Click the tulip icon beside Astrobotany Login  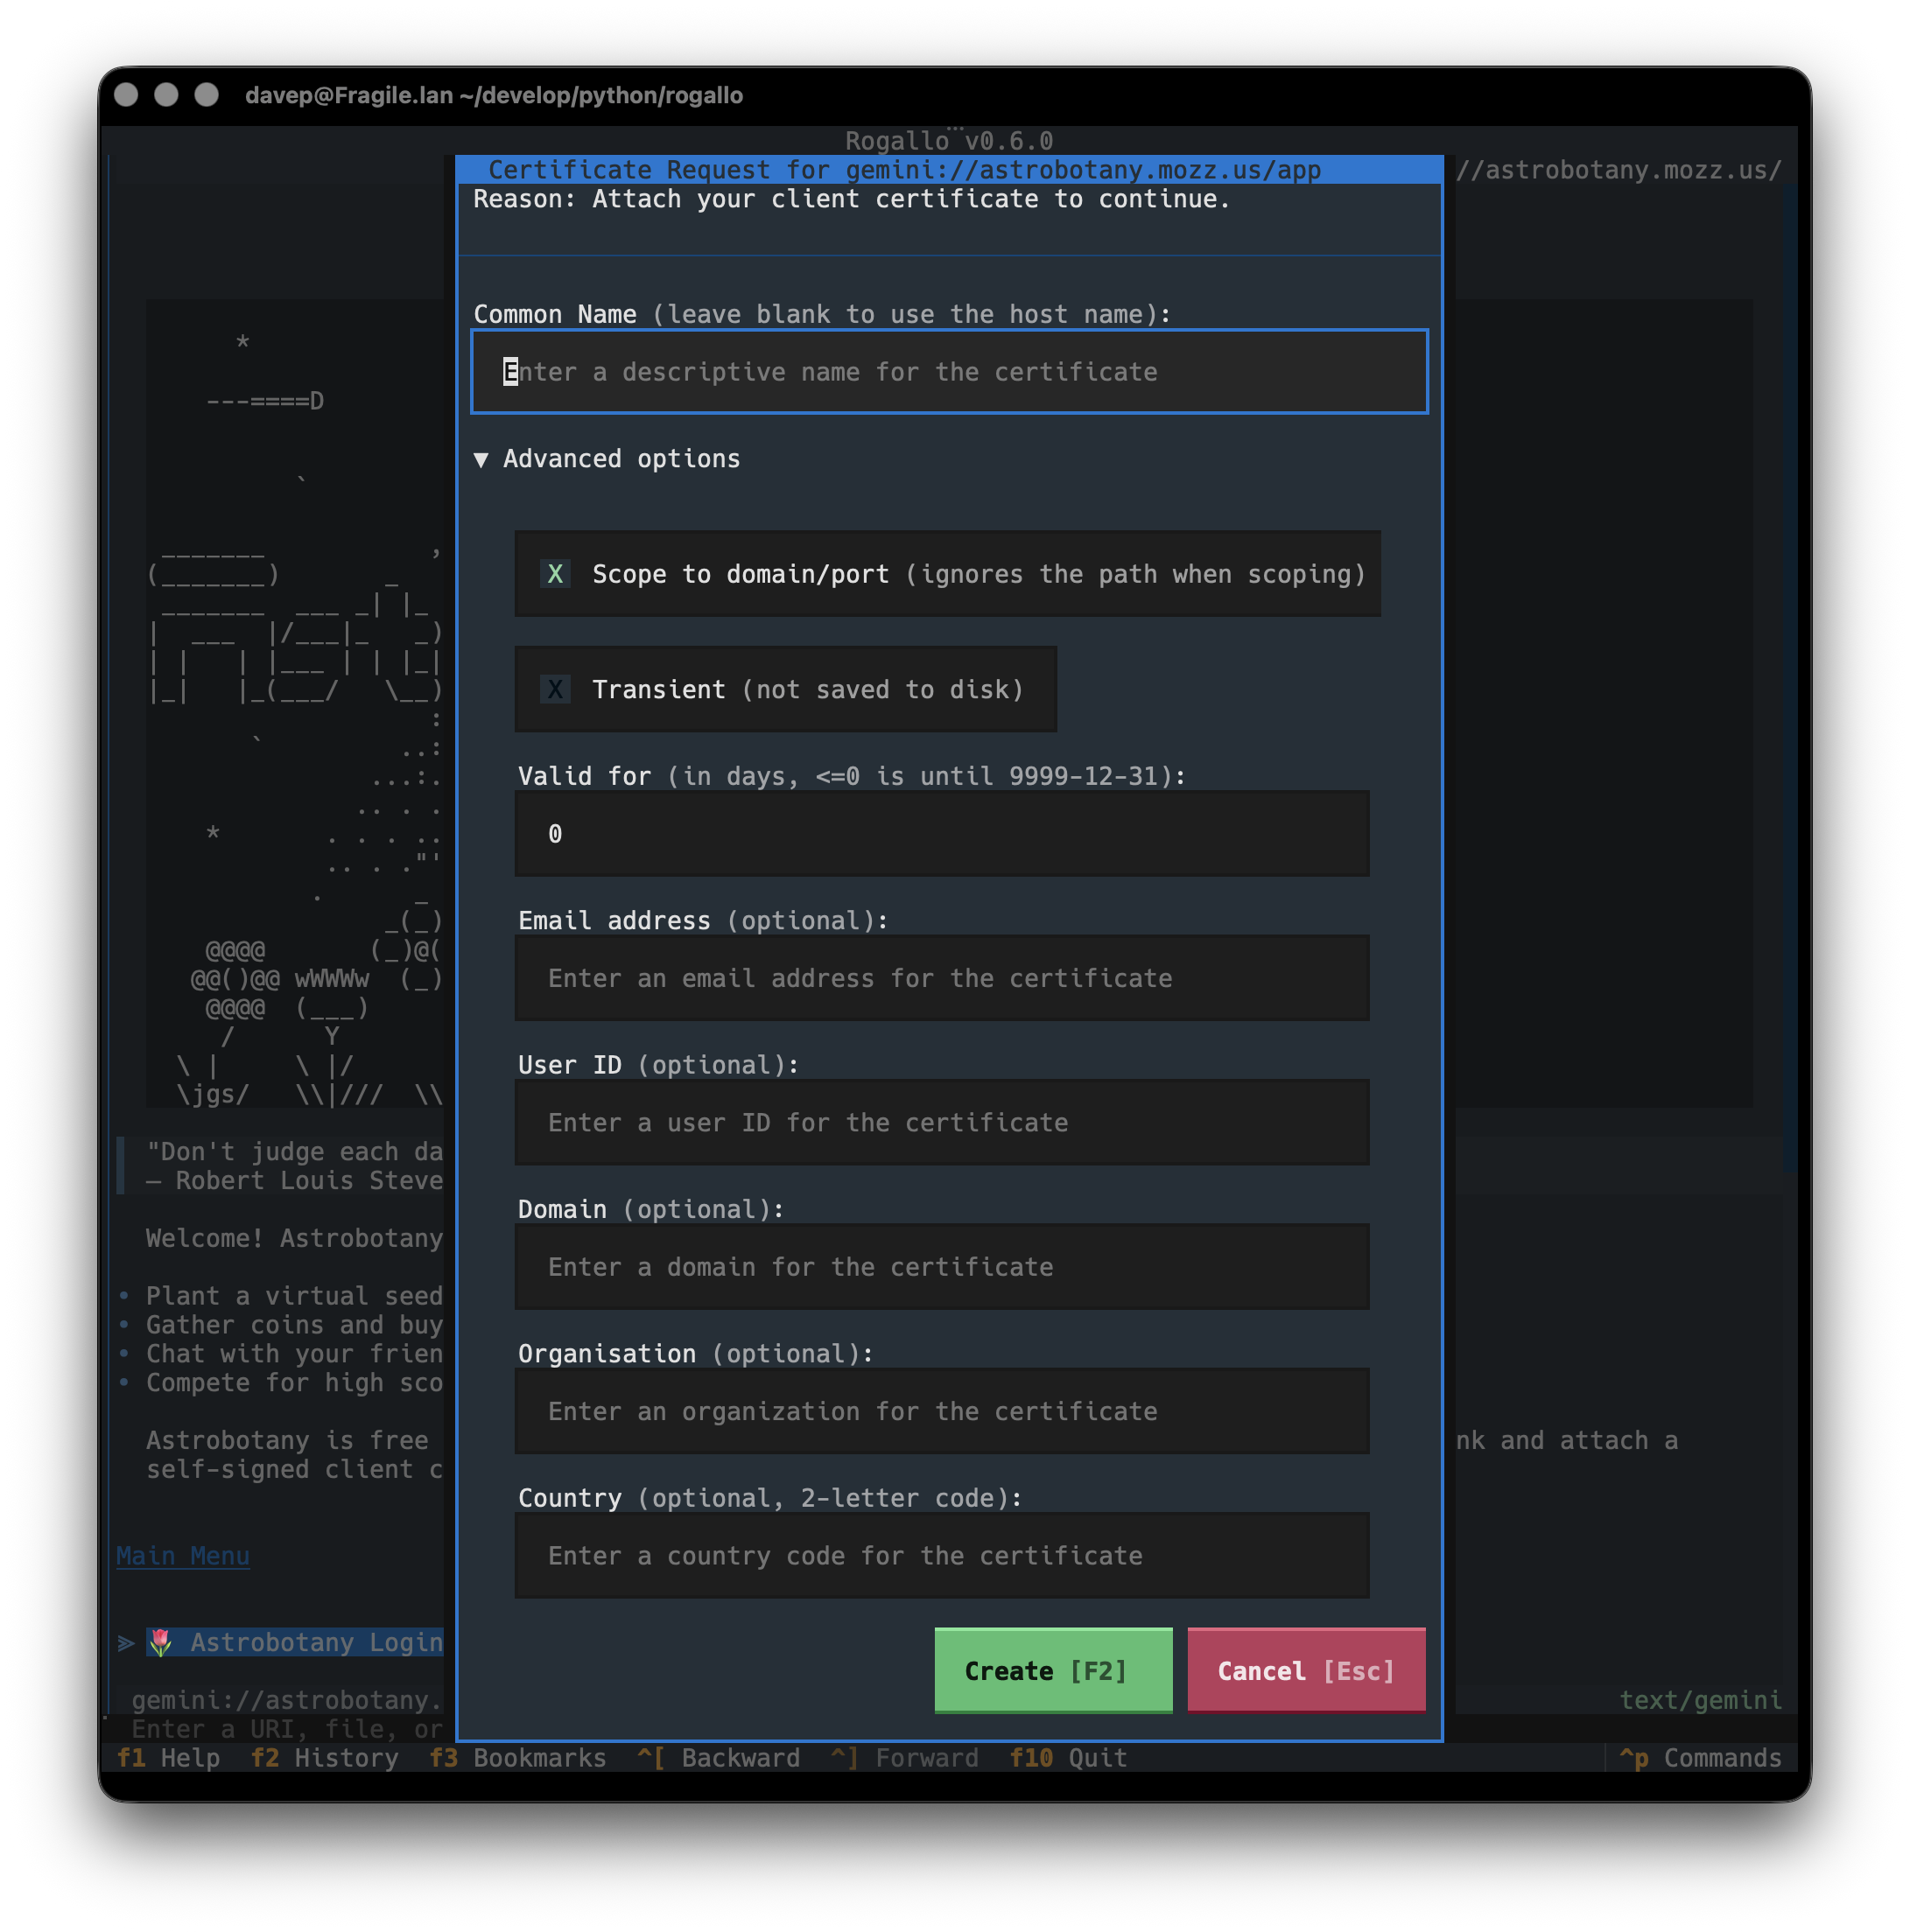point(161,1642)
